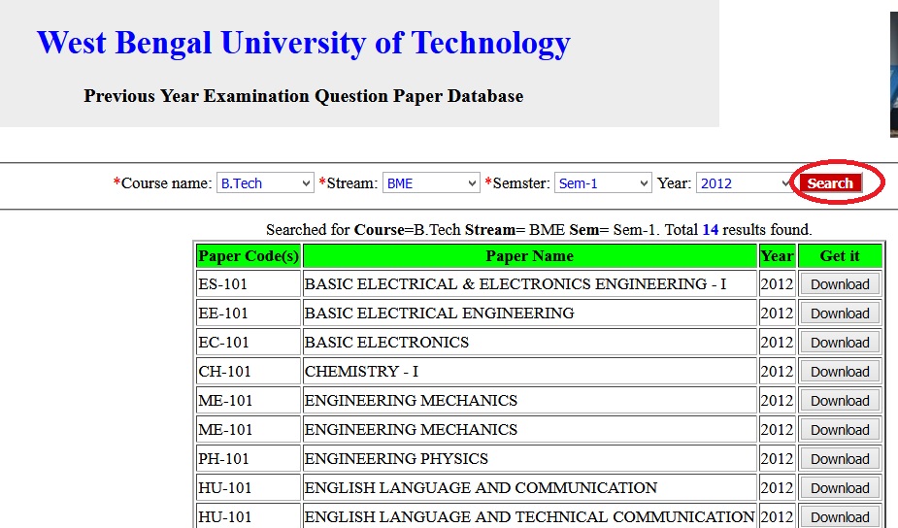The image size is (898, 528).
Task: Select the CH-101 paper code cell
Action: (248, 372)
